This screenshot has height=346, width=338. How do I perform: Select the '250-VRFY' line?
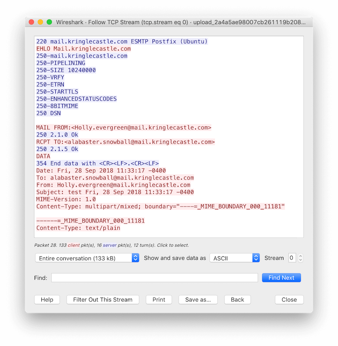click(50, 77)
